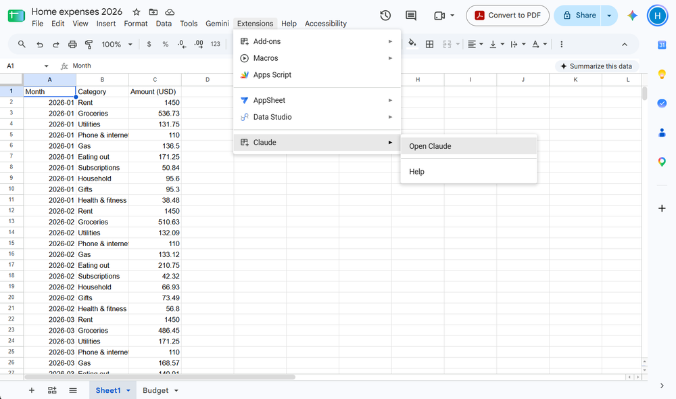Click the search menus magnifier icon
Viewport: 676px width, 399px height.
click(x=22, y=44)
